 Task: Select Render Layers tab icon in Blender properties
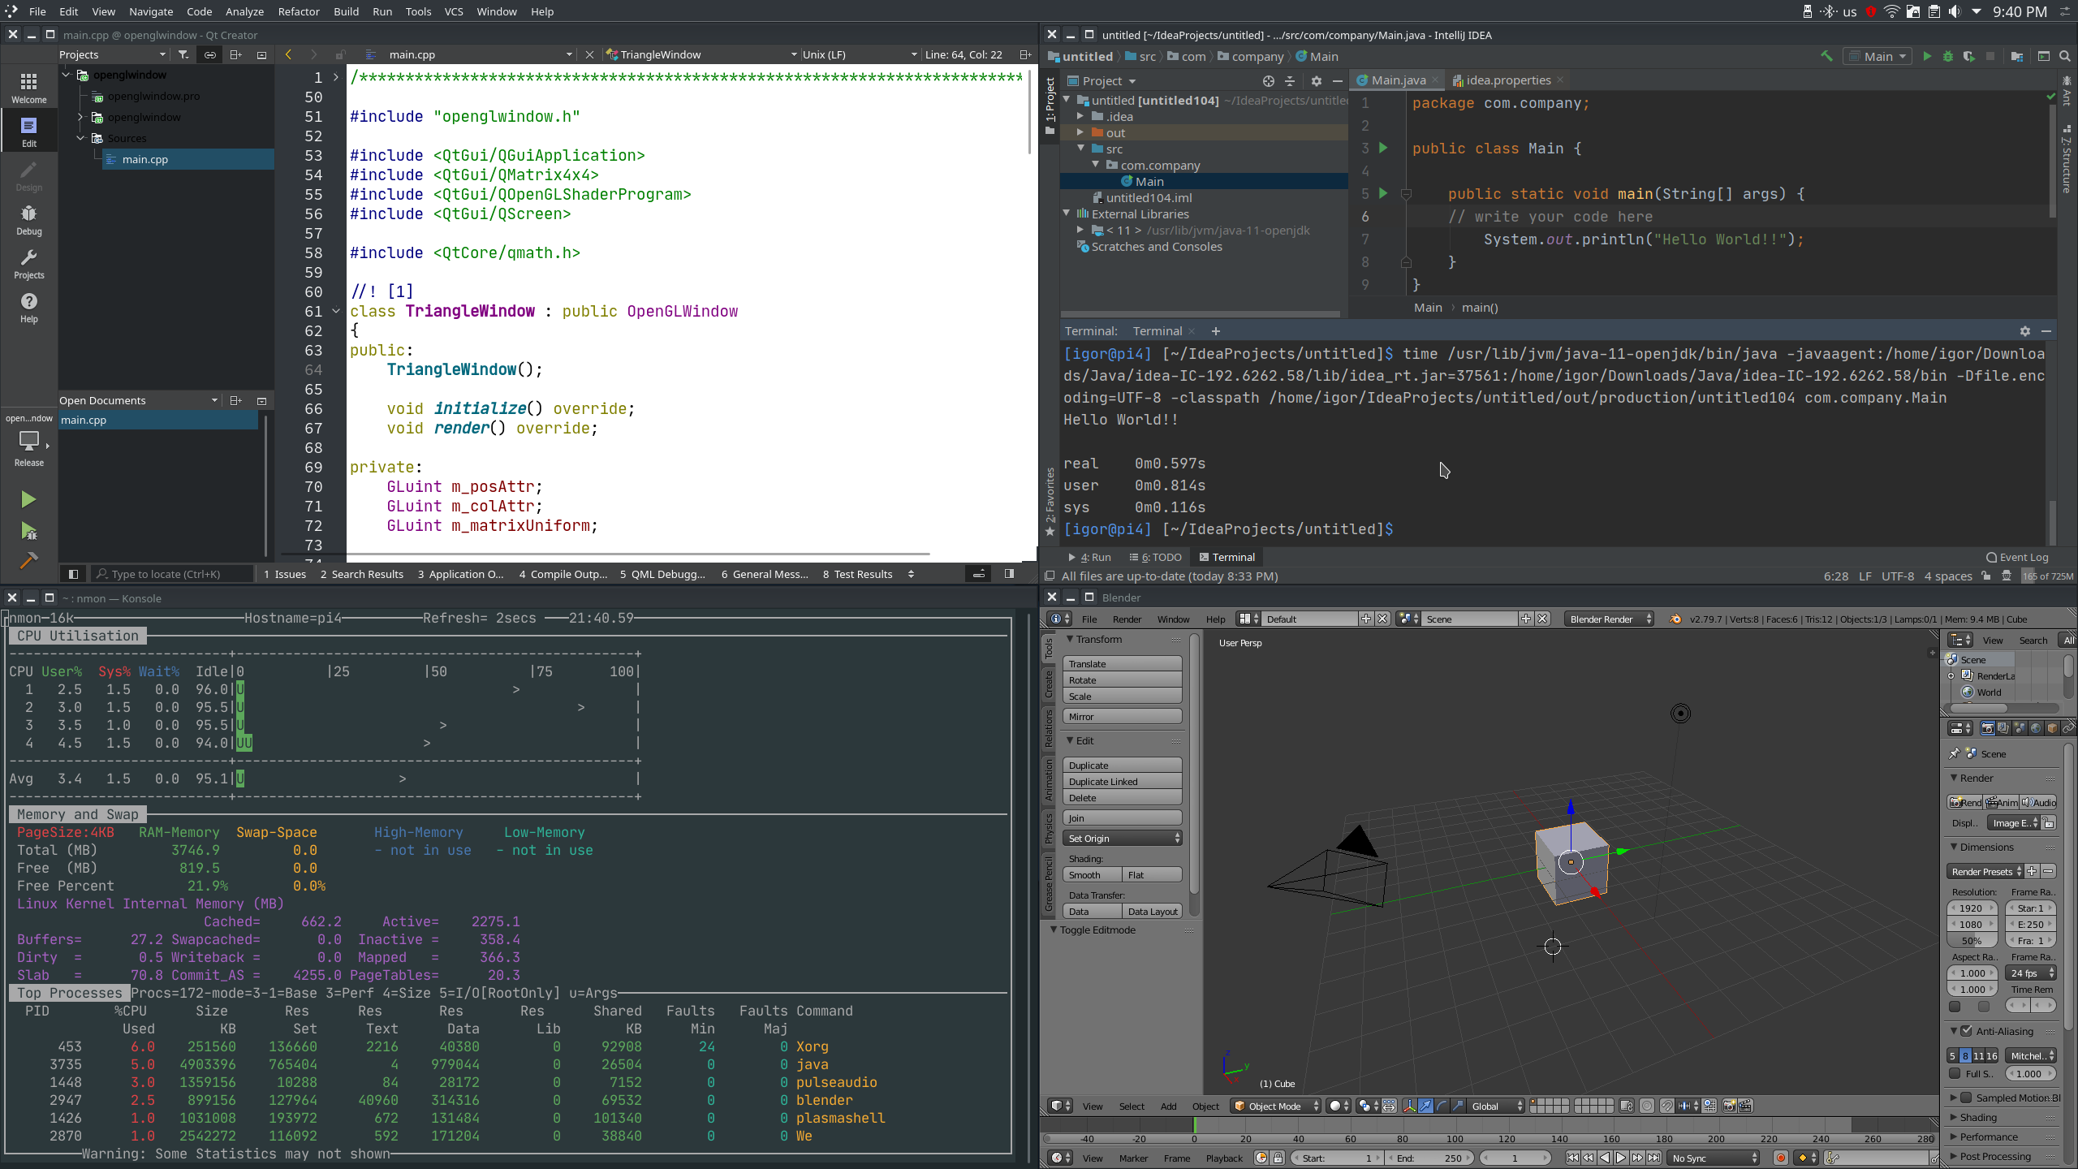pos(2003,728)
